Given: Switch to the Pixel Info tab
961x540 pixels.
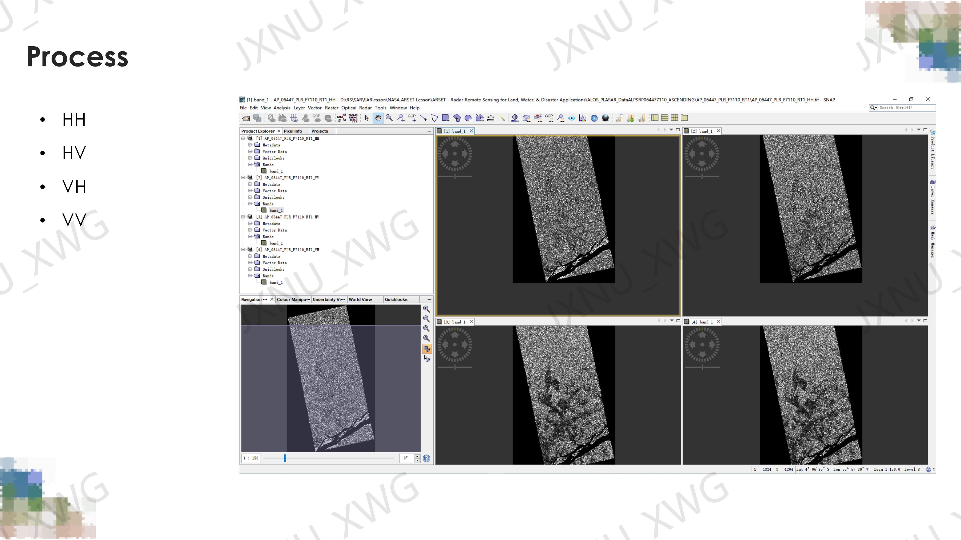Looking at the screenshot, I should [x=293, y=131].
